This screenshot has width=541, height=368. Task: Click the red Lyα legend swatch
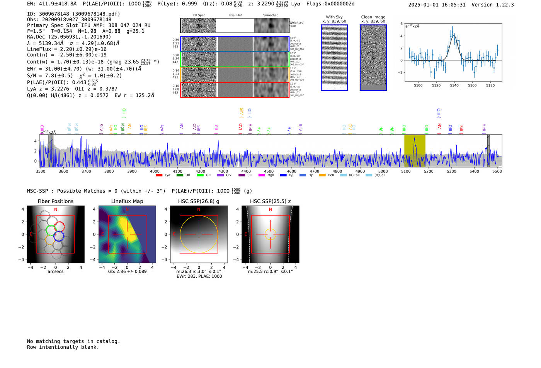159,175
